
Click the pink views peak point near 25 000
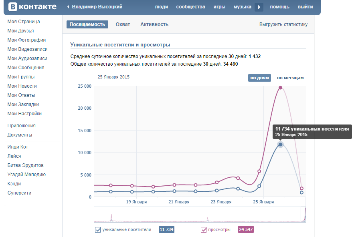click(280, 88)
